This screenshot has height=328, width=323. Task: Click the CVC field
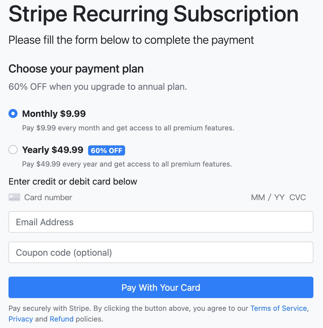[298, 197]
